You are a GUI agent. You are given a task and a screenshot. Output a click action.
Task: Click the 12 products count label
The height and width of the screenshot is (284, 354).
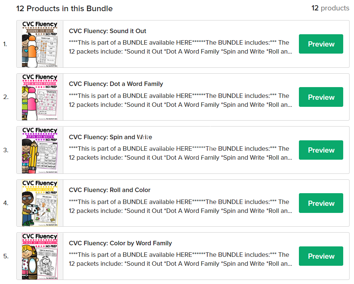[x=330, y=8]
